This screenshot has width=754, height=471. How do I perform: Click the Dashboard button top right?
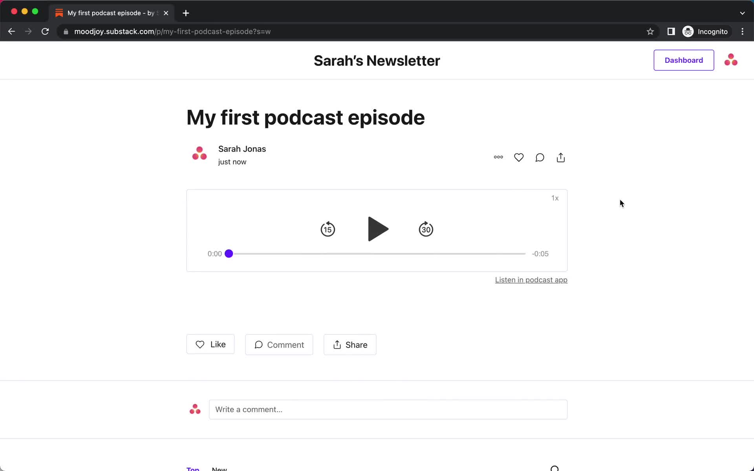(684, 60)
